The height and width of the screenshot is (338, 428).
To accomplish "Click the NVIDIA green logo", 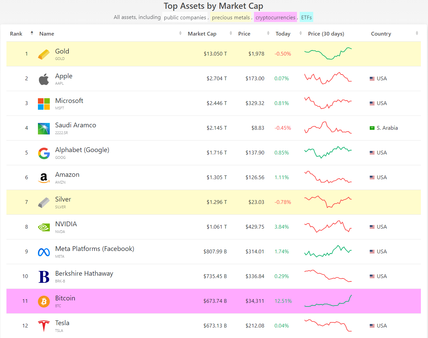I will [44, 227].
